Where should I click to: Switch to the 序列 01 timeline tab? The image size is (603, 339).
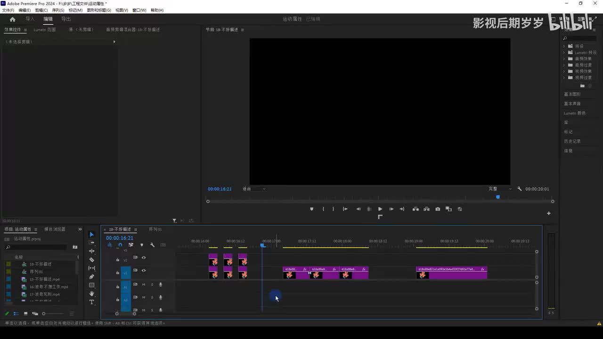tap(155, 229)
